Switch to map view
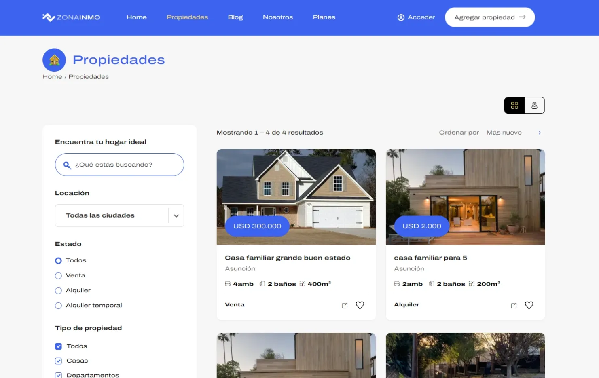The image size is (599, 378). (534, 106)
